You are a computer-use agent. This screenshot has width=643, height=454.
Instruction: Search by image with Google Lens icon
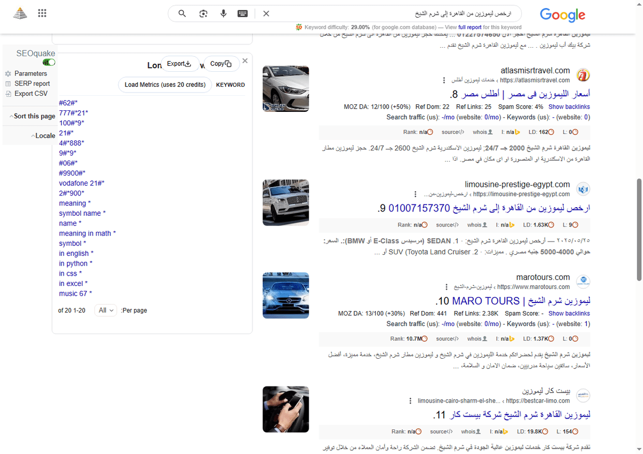click(x=203, y=13)
